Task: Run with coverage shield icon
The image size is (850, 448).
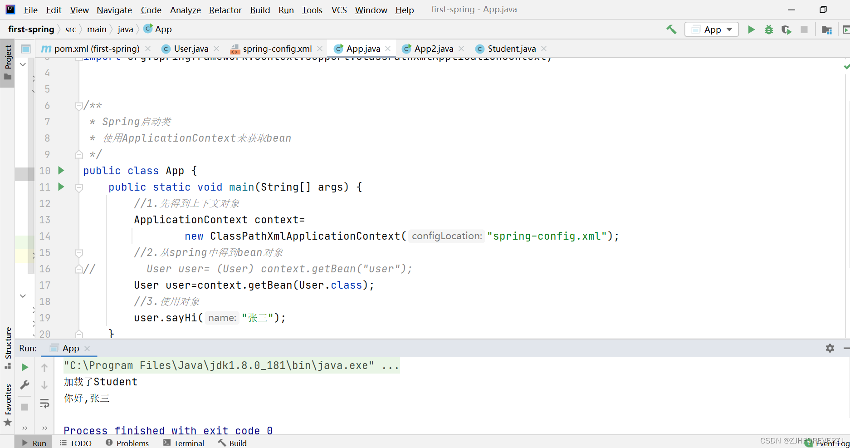Action: pos(786,30)
